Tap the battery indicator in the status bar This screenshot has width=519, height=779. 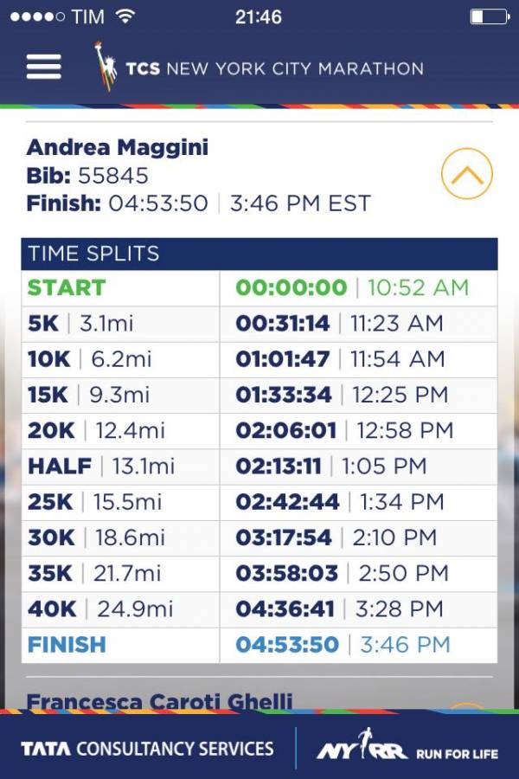(x=490, y=17)
